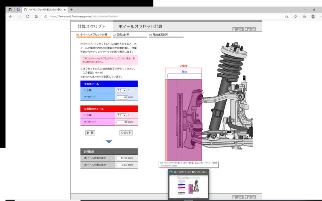Click the リセット reset button
The width and height of the screenshot is (322, 201).
point(126,133)
